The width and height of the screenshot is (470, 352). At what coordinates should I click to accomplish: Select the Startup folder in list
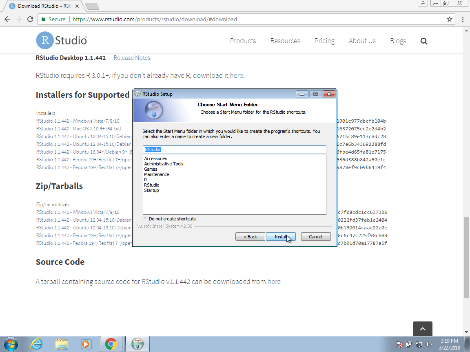click(151, 190)
